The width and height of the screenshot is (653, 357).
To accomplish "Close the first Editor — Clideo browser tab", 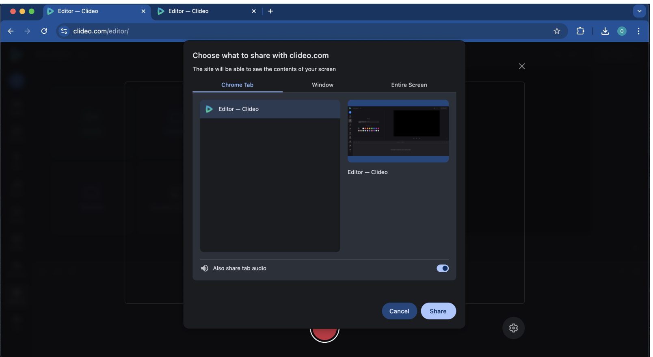I will [x=143, y=11].
